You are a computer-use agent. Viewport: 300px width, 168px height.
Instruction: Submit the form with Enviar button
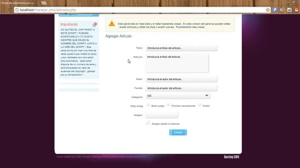(178, 133)
